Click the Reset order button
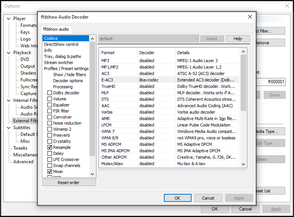Viewport: 294px width, 217px height. [69, 183]
